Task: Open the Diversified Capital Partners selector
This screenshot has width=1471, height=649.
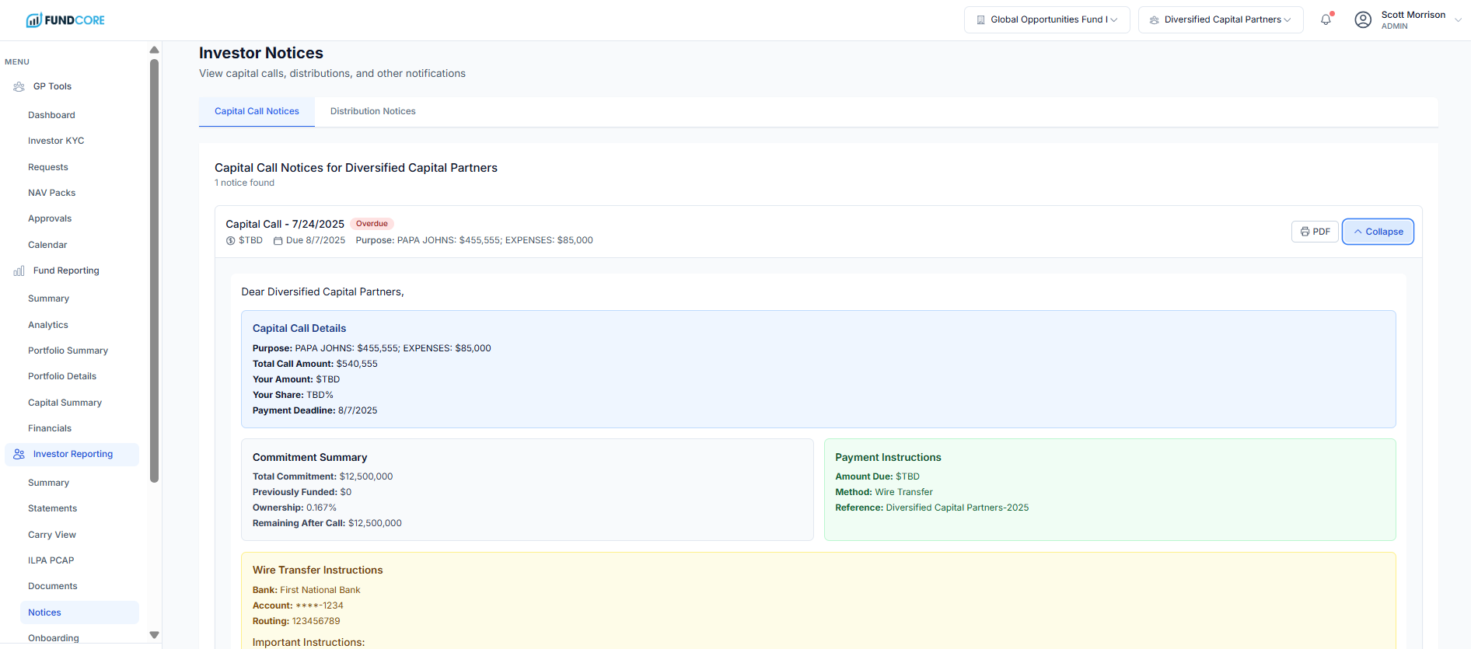Action: 1220,20
